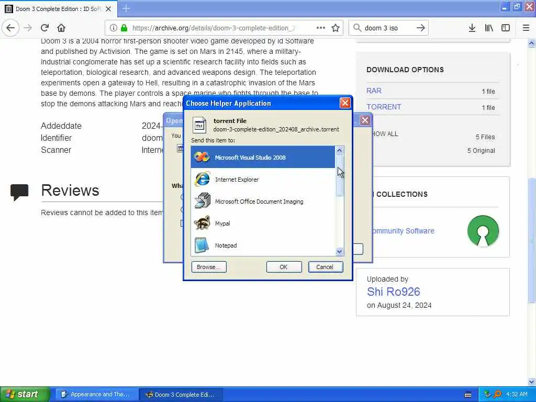Show site information icon in address bar
Image resolution: width=536 pixels, height=402 pixels.
114,28
